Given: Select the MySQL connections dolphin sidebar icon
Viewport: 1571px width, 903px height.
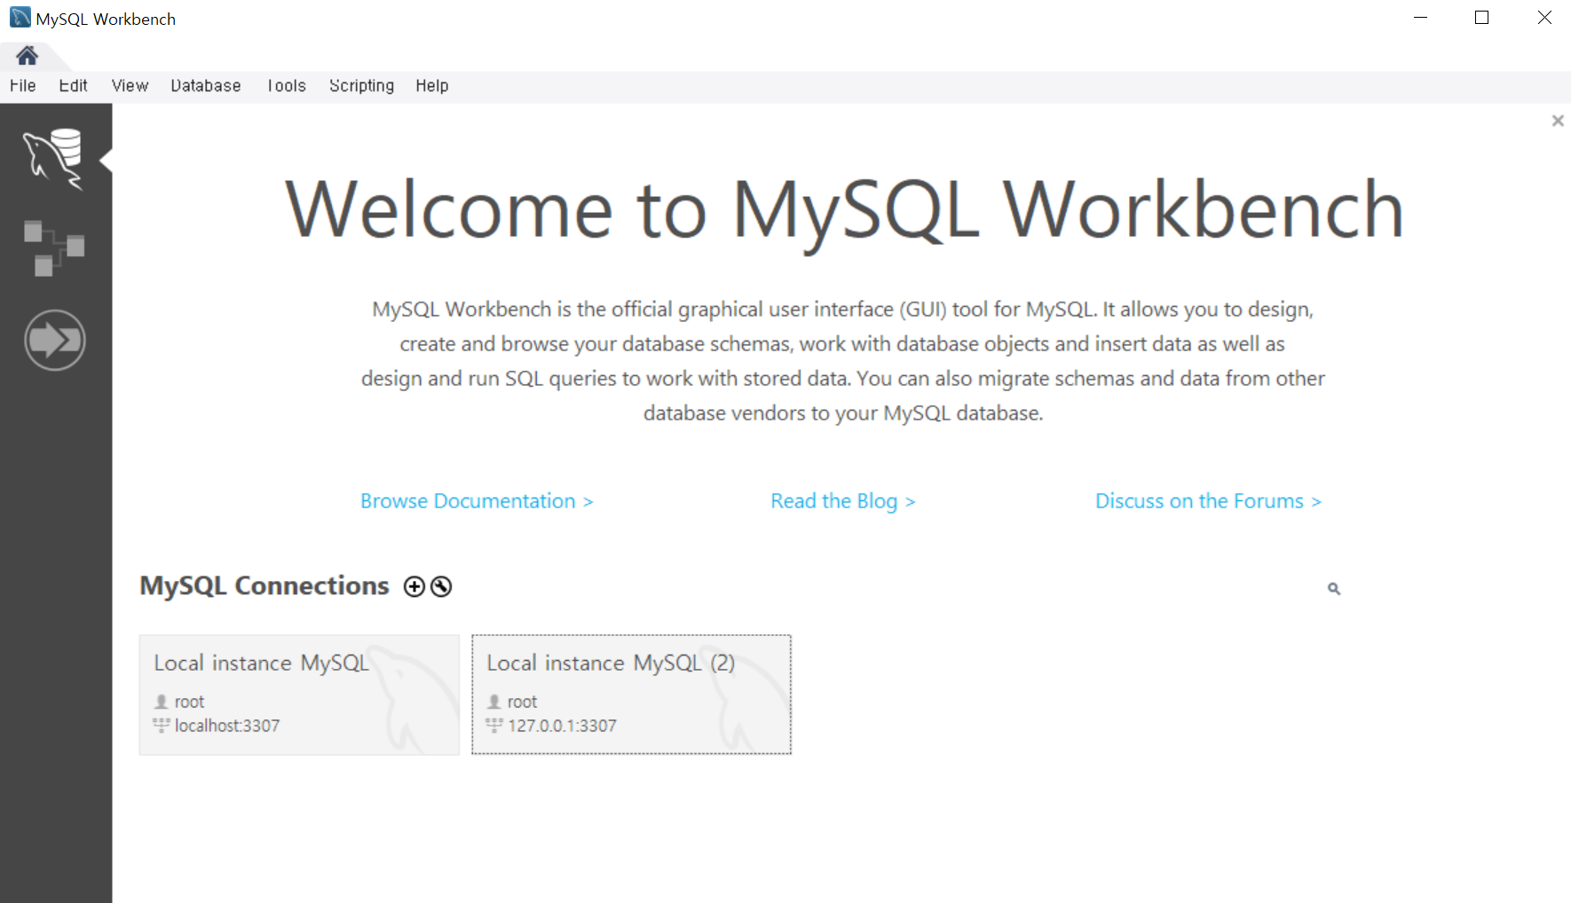Looking at the screenshot, I should tap(54, 158).
